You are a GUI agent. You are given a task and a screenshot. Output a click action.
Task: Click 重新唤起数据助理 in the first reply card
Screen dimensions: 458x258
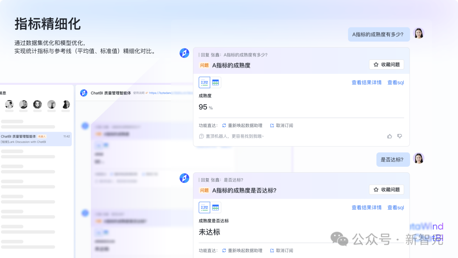[242, 125]
